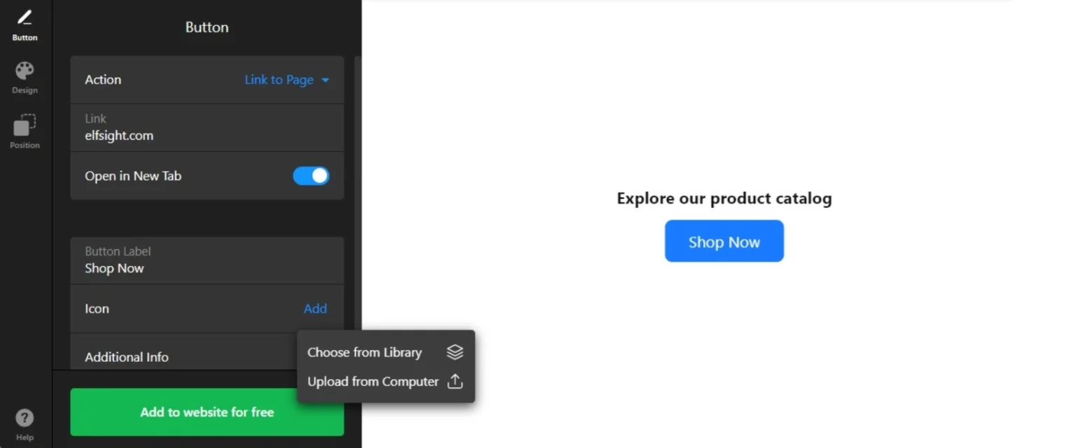Click the chevron arrow next to Link to Page

(x=325, y=80)
